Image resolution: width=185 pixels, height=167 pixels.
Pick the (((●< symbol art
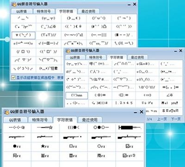(74, 128)
